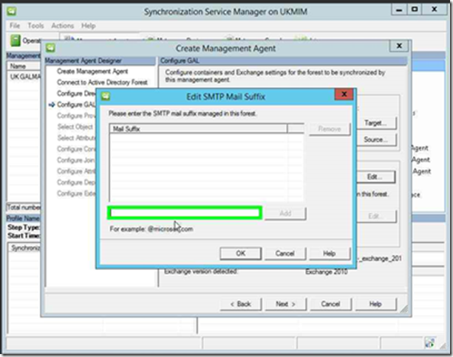
Task: Click the Source... button in Configure GAL
Action: click(x=376, y=140)
